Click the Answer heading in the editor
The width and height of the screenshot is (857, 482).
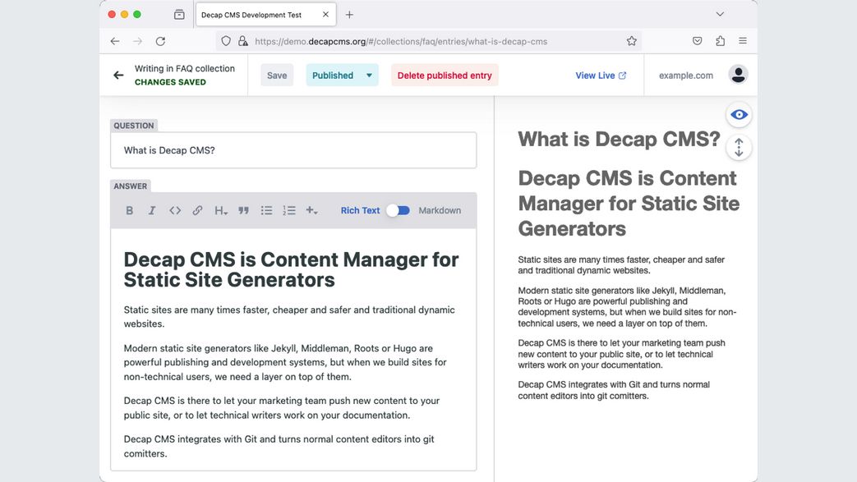[x=291, y=269]
